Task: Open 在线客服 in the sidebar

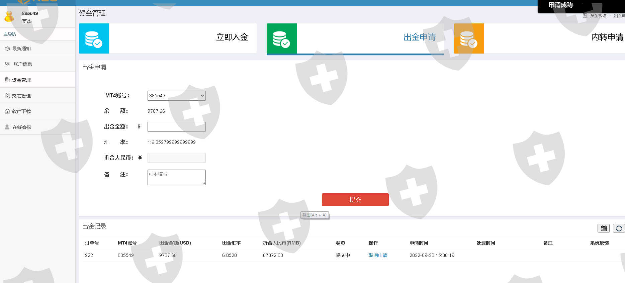Action: [22, 127]
